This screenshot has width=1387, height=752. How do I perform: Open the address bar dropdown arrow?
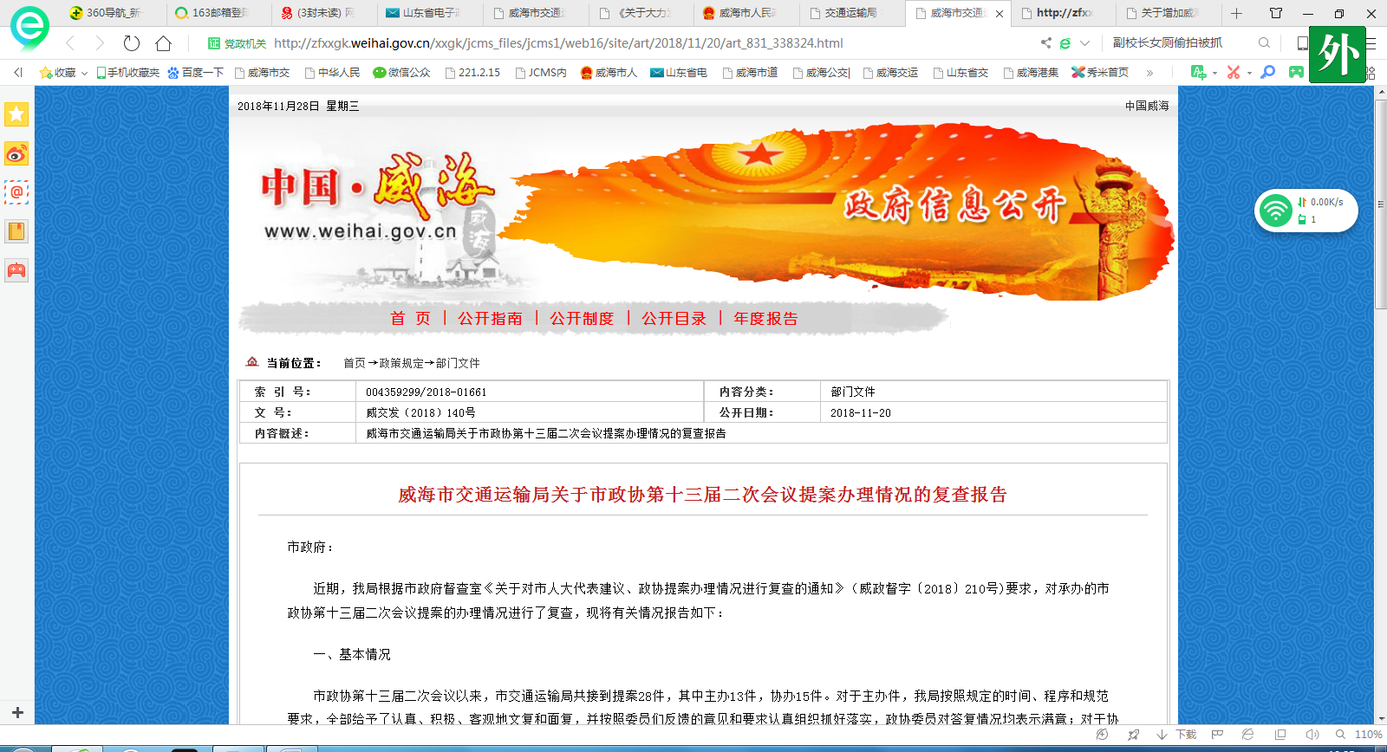click(x=1084, y=43)
